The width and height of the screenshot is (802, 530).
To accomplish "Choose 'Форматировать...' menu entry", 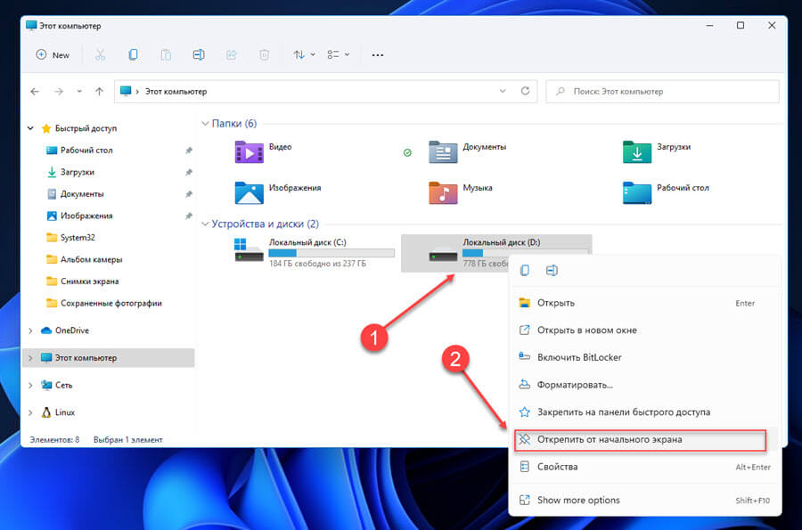I will 644,385.
